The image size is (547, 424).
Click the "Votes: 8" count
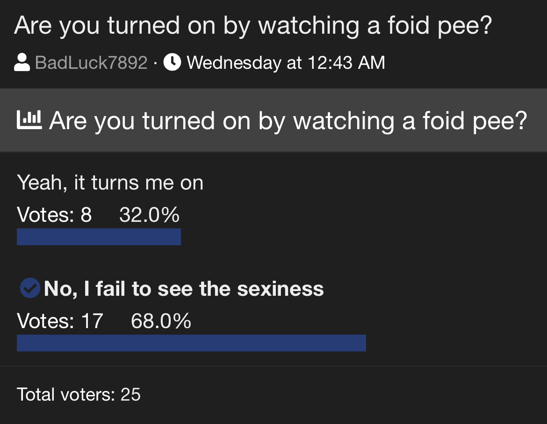54,215
